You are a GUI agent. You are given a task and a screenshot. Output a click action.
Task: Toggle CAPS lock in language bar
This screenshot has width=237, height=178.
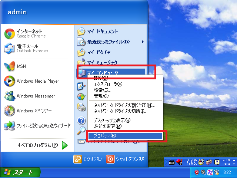pos(226,160)
